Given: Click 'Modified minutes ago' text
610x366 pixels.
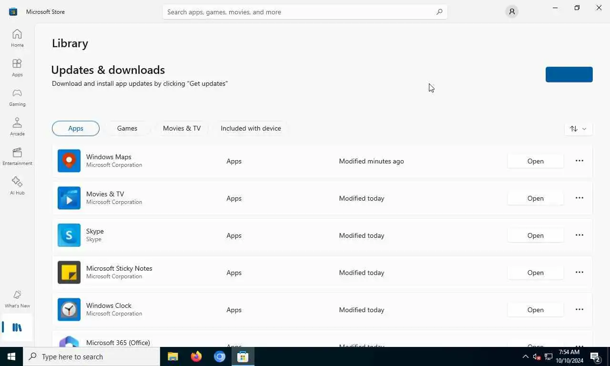Looking at the screenshot, I should [x=371, y=161].
